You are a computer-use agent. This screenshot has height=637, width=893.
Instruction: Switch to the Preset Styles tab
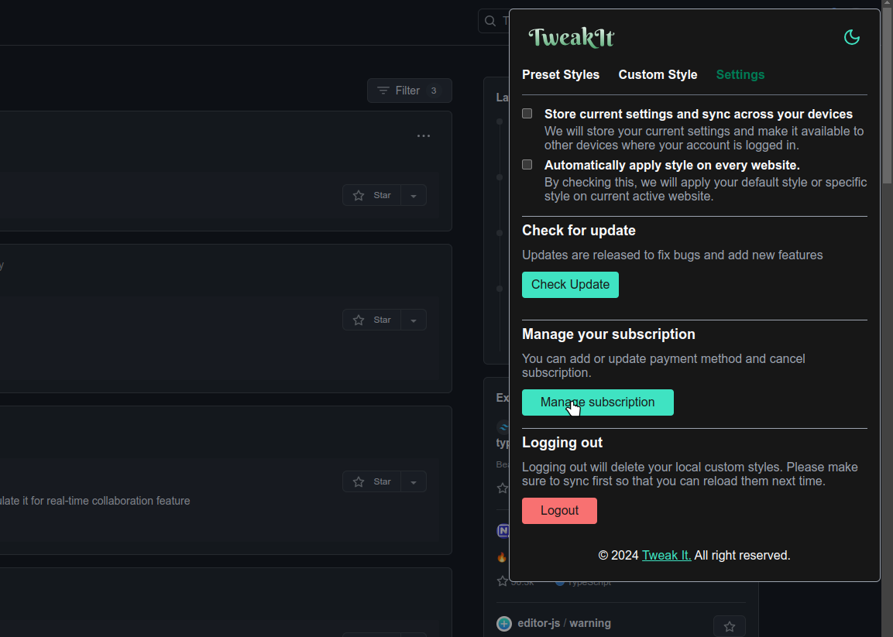(561, 75)
